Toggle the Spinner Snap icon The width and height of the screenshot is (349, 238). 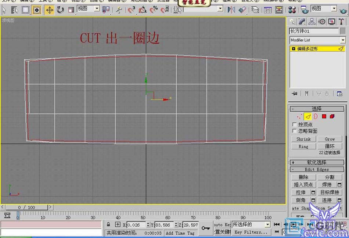pos(165,10)
